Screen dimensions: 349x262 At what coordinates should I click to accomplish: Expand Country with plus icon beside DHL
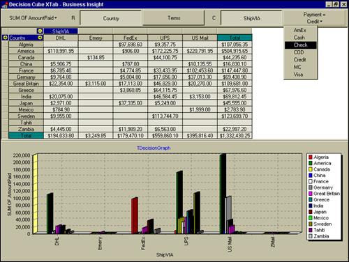pyautogui.click(x=40, y=38)
